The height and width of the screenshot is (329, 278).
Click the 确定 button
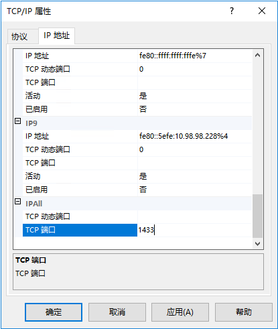[x=54, y=312]
